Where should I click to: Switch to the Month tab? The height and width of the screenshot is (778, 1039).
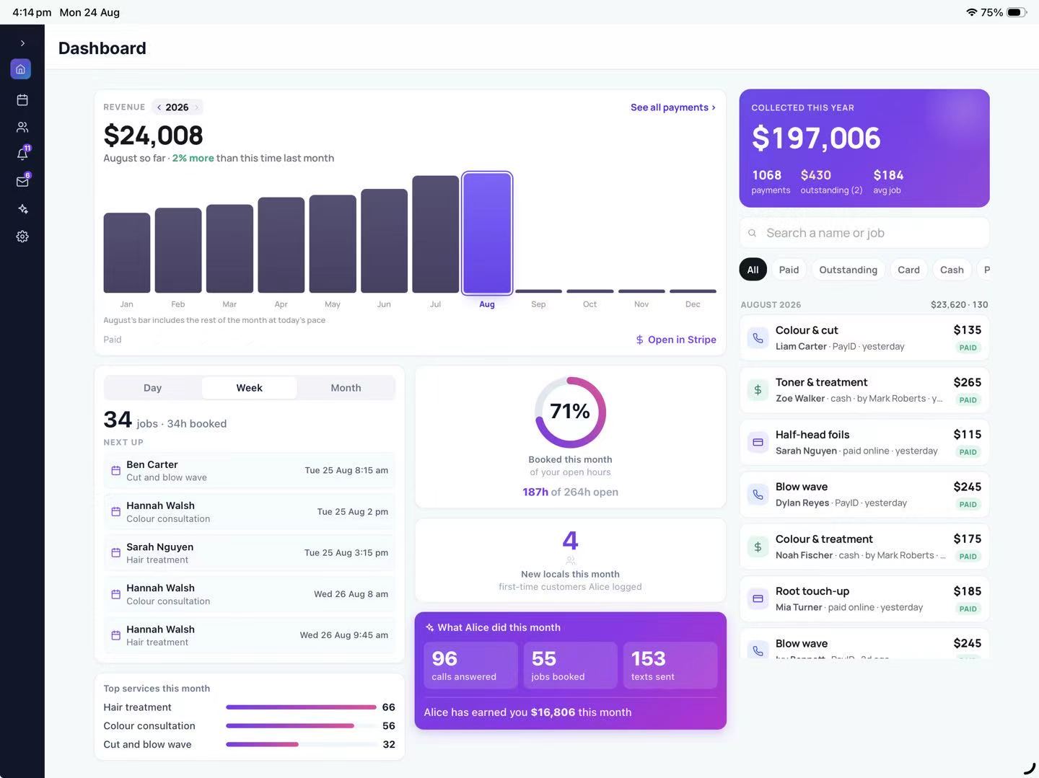tap(346, 388)
